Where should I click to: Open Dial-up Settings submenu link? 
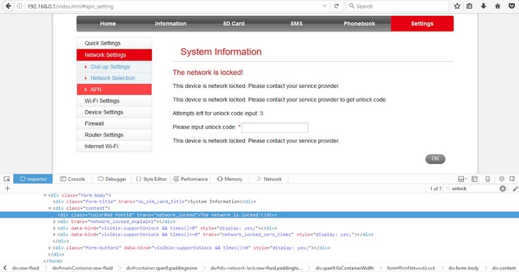(x=110, y=66)
